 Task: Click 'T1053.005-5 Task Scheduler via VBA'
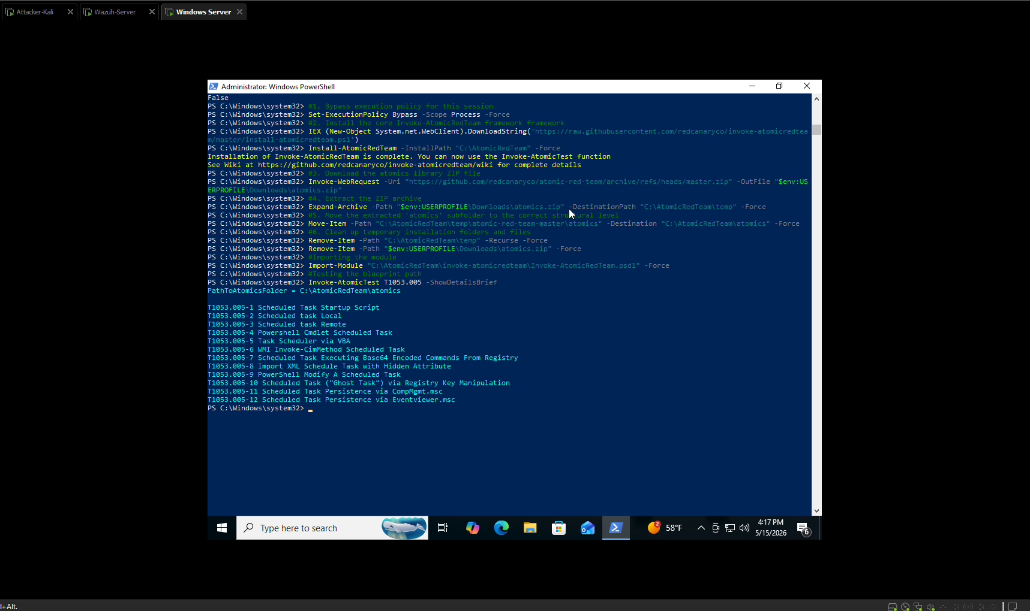pyautogui.click(x=279, y=341)
